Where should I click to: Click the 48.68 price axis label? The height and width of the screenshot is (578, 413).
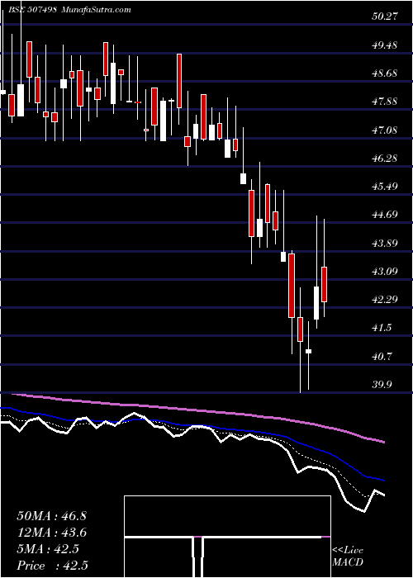click(385, 73)
